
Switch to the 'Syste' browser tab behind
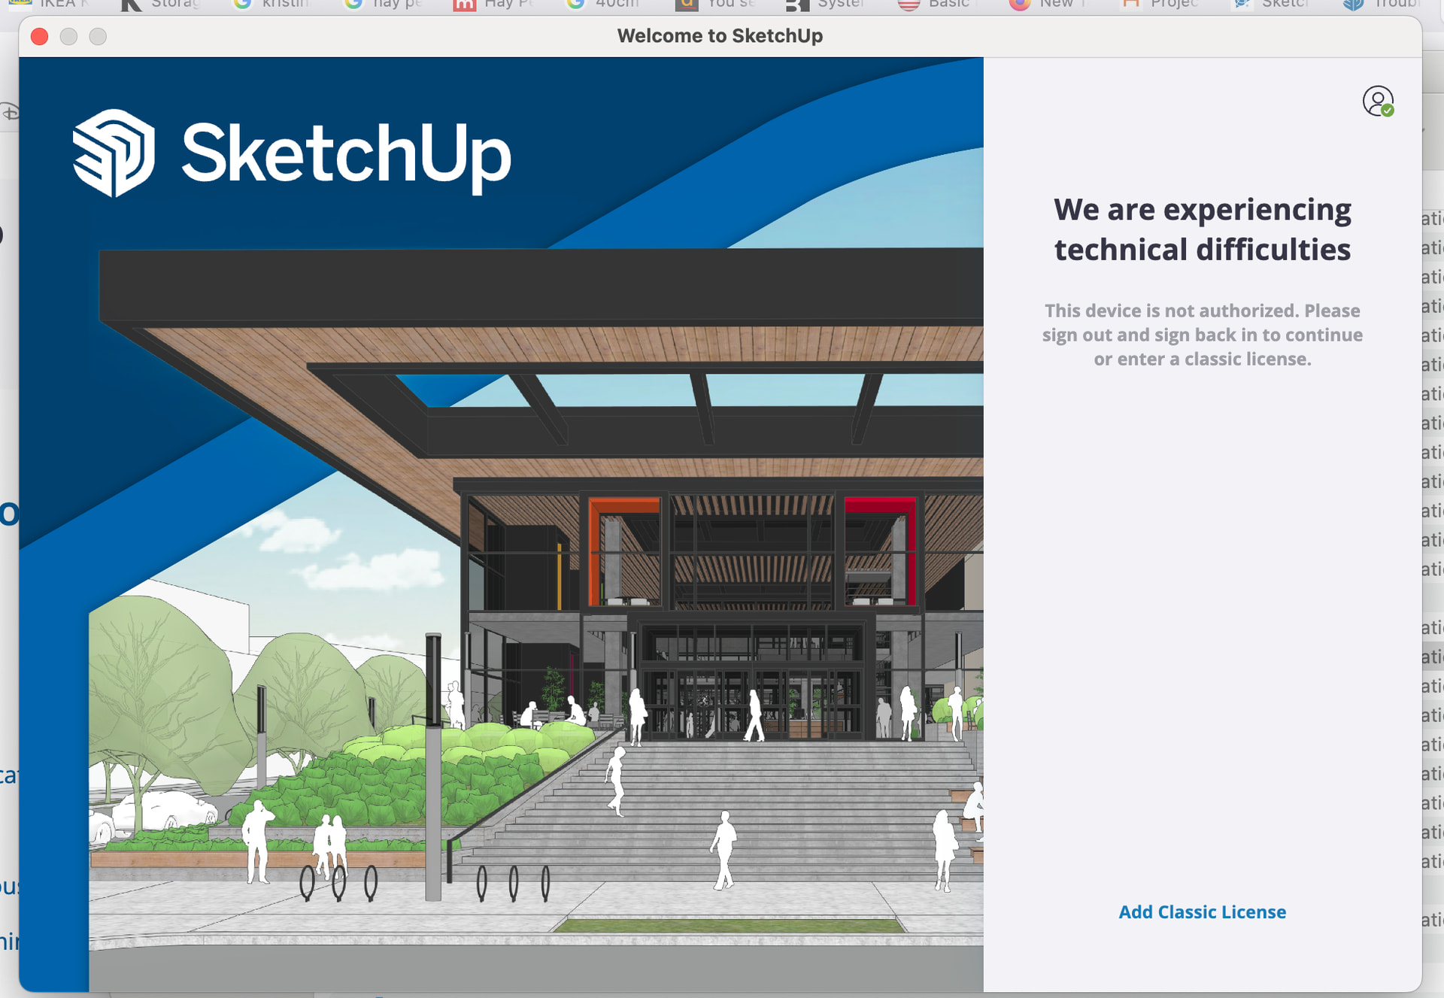point(826,5)
